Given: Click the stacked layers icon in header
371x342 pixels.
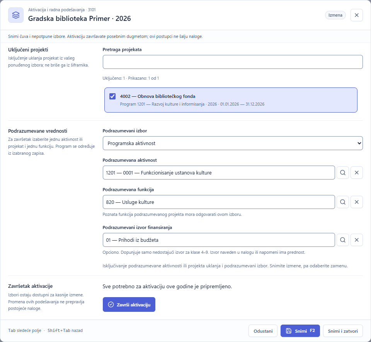Looking at the screenshot, I should [16, 15].
